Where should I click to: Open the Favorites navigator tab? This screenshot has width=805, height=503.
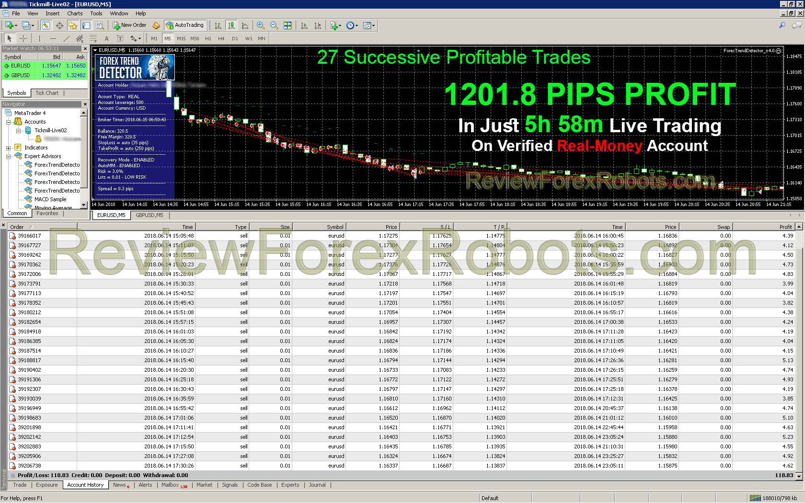click(47, 214)
